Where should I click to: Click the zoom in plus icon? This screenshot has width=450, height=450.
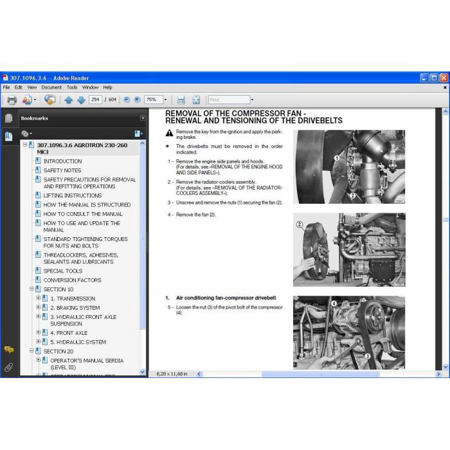point(137,100)
